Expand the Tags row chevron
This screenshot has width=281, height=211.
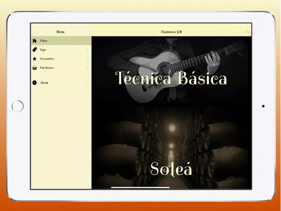(x=87, y=50)
